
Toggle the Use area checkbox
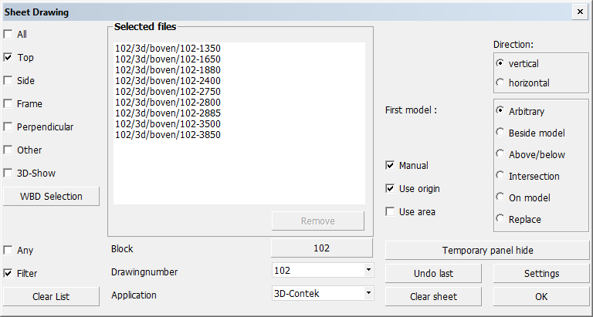391,212
